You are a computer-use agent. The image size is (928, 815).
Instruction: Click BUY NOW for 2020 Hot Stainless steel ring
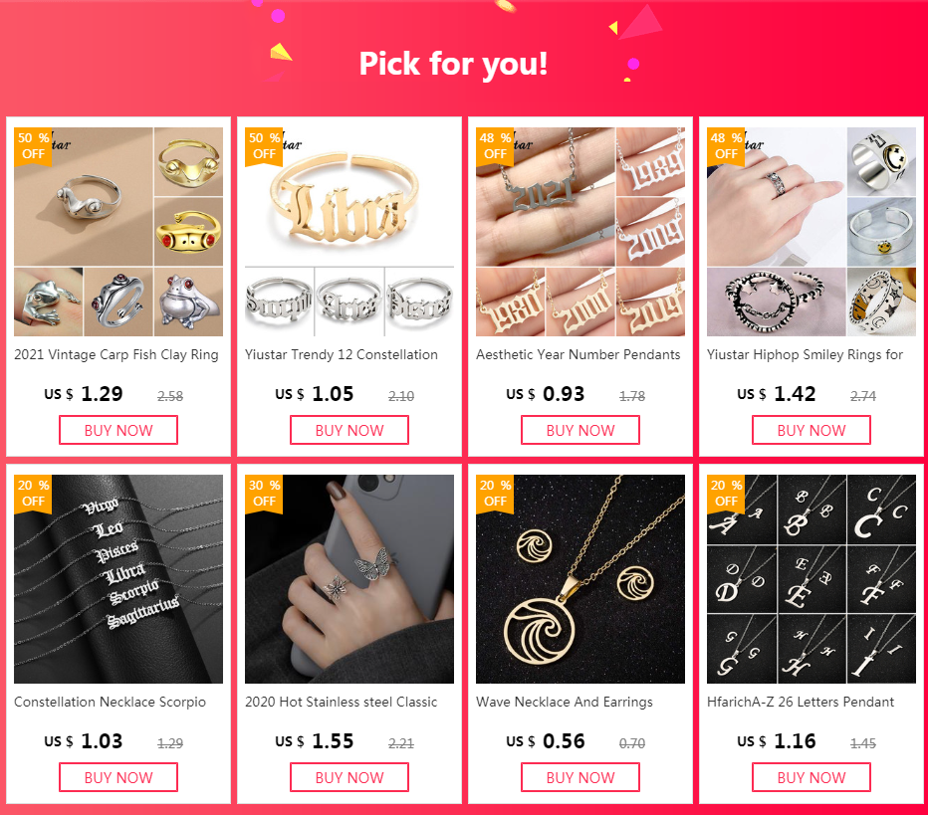click(x=349, y=777)
